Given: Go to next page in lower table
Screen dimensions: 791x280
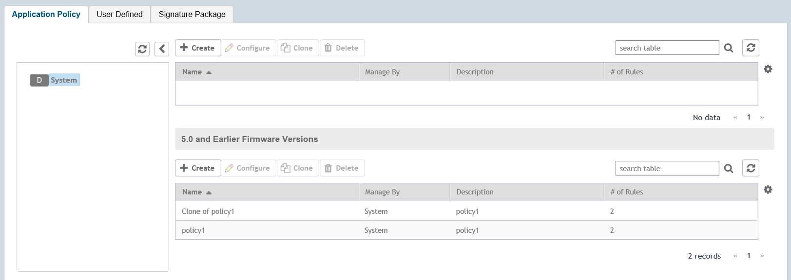Looking at the screenshot, I should 762,256.
